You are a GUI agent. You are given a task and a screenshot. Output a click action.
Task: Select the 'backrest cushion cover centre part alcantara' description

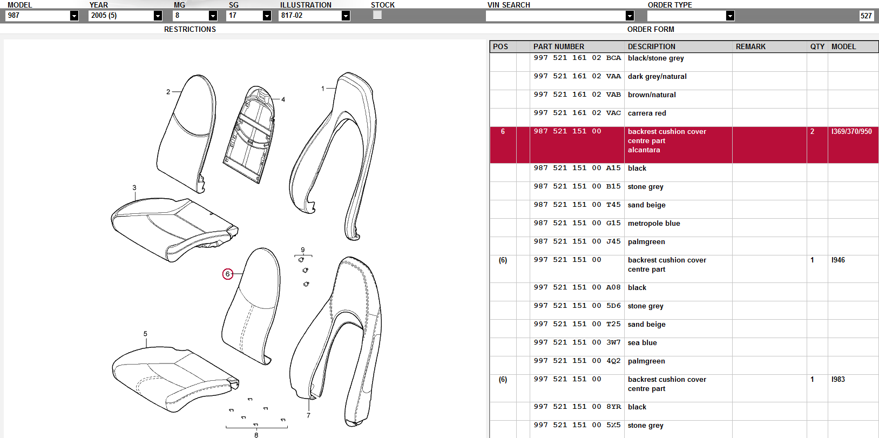(667, 141)
